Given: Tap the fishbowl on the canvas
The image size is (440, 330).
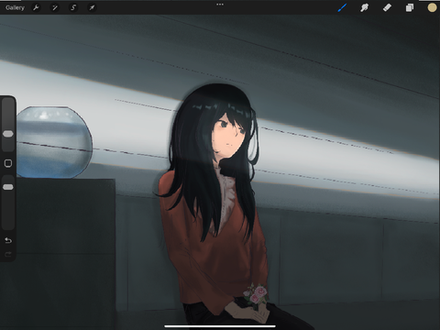Looking at the screenshot, I should pyautogui.click(x=54, y=142).
